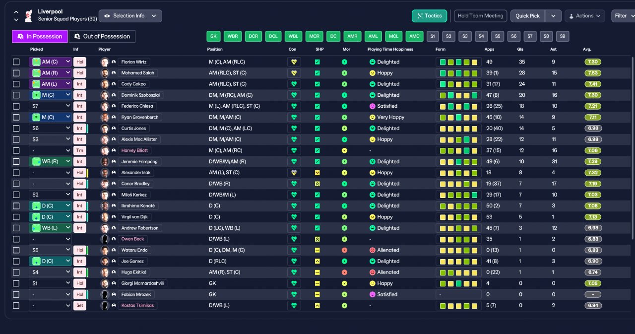The width and height of the screenshot is (635, 334).
Task: Click Wataru Endo's red morale icon
Action: 344,250
